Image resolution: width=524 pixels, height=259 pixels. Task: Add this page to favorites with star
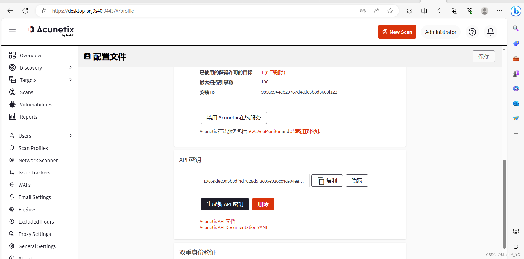pos(390,11)
